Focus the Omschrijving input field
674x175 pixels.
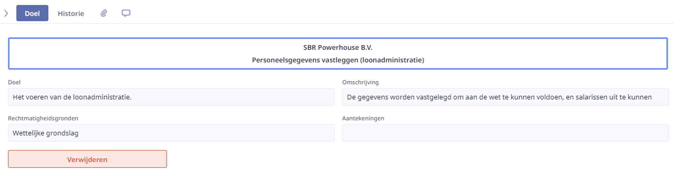point(505,97)
